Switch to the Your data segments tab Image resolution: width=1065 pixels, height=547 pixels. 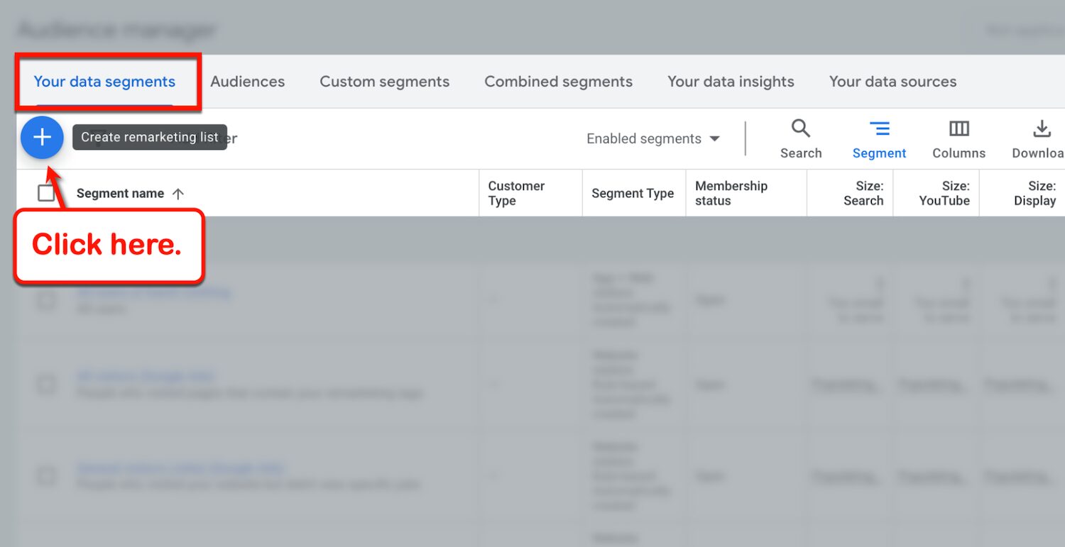pos(104,82)
